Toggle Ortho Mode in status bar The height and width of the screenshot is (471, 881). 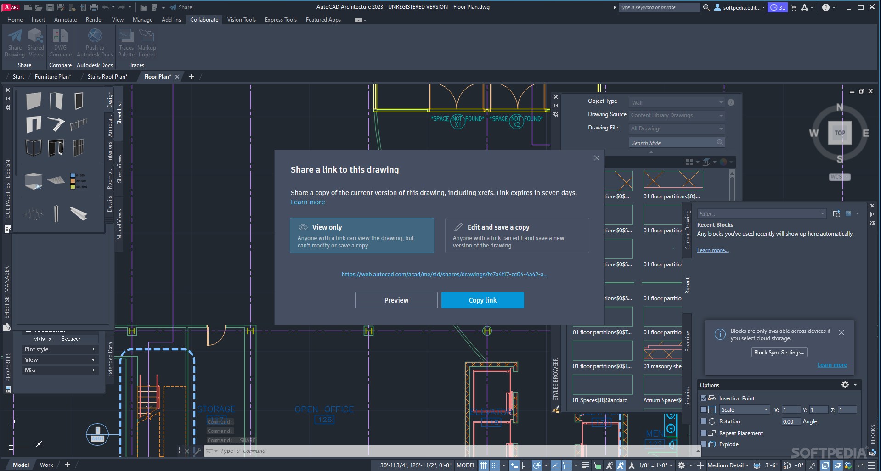(x=525, y=465)
